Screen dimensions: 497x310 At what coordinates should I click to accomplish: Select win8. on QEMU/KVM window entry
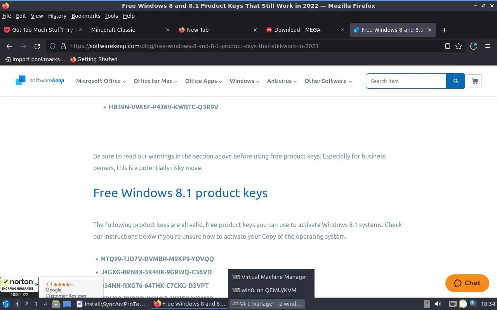[271, 290]
